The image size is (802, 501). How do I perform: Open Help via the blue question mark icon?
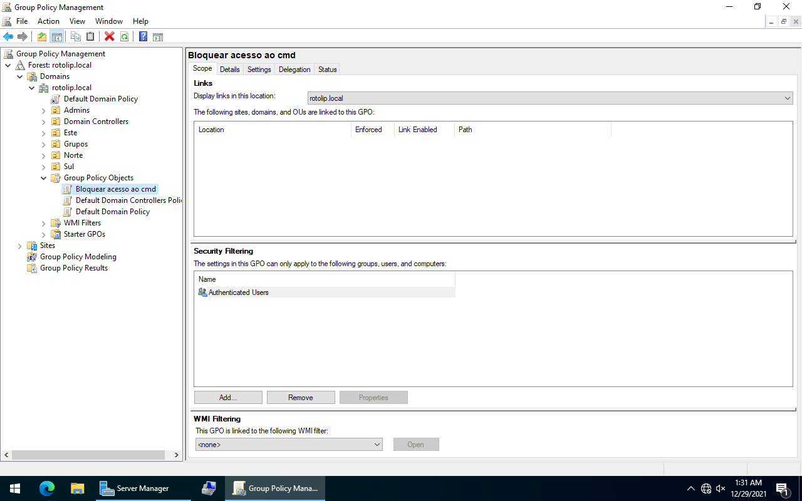(x=143, y=36)
